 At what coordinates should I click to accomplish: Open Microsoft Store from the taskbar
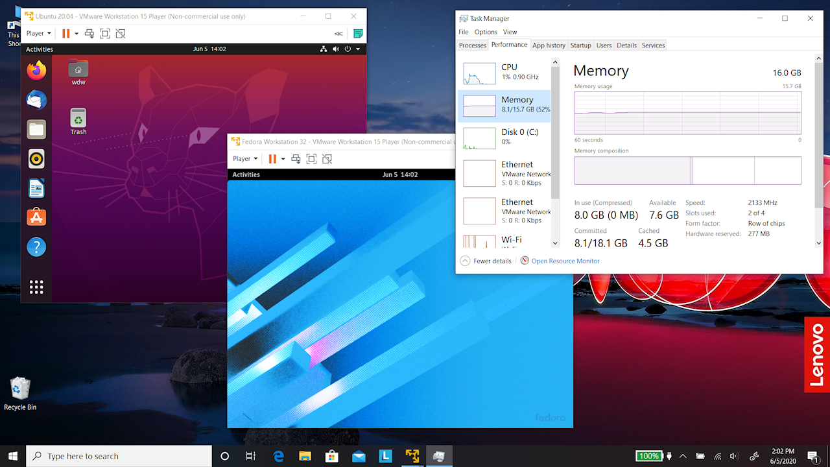(331, 456)
